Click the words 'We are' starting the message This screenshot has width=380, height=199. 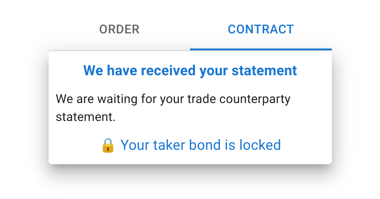[75, 99]
